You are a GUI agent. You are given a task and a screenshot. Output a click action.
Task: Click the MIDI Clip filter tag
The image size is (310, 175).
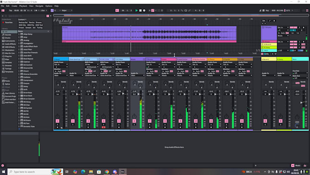click(22, 25)
